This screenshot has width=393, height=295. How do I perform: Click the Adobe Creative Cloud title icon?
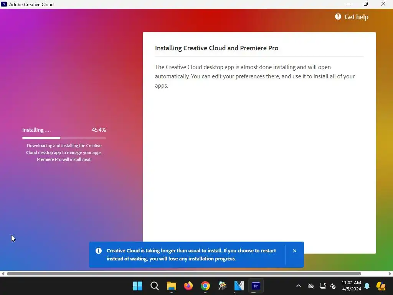[4, 4]
